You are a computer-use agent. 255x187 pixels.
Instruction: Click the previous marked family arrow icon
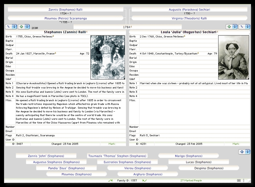pos(110,181)
